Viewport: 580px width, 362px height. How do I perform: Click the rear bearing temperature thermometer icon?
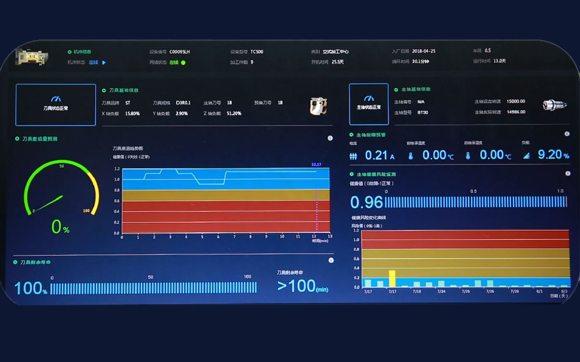468,156
